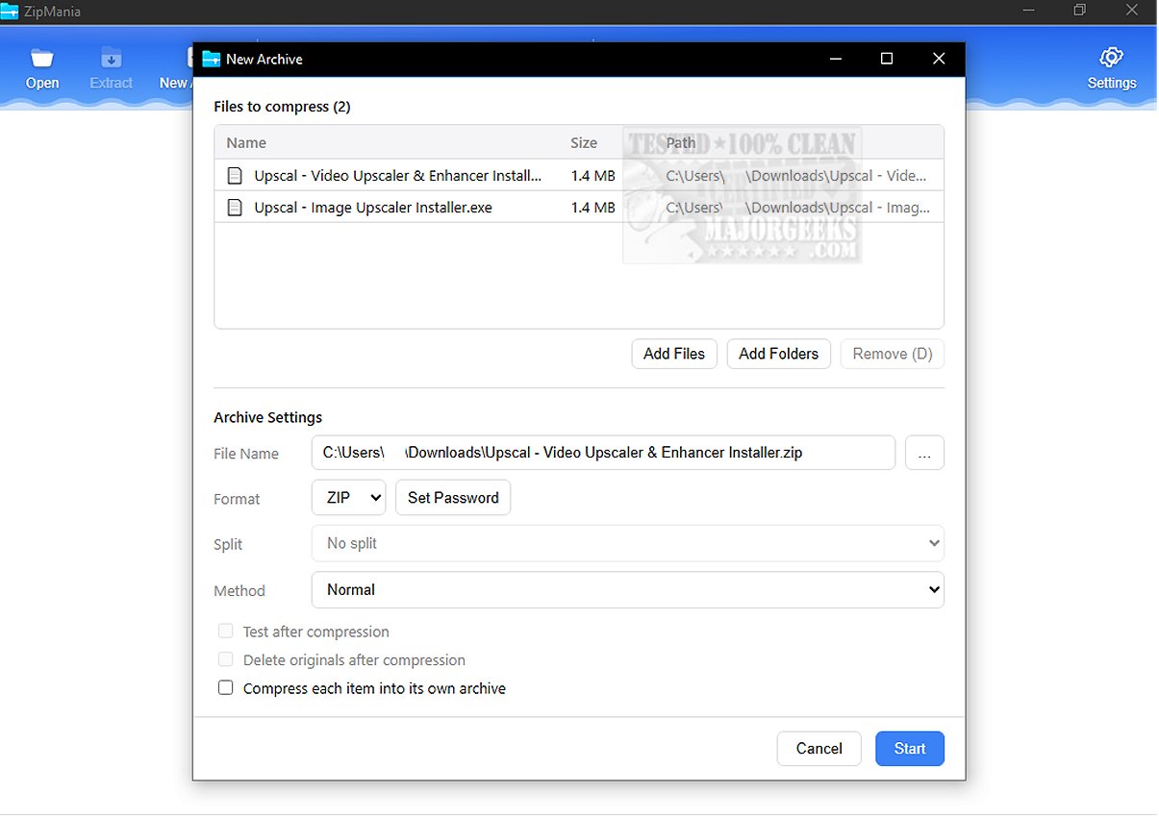This screenshot has width=1159, height=818.
Task: Click the 1.4 MB size of Image Upscaler row
Action: (x=592, y=207)
